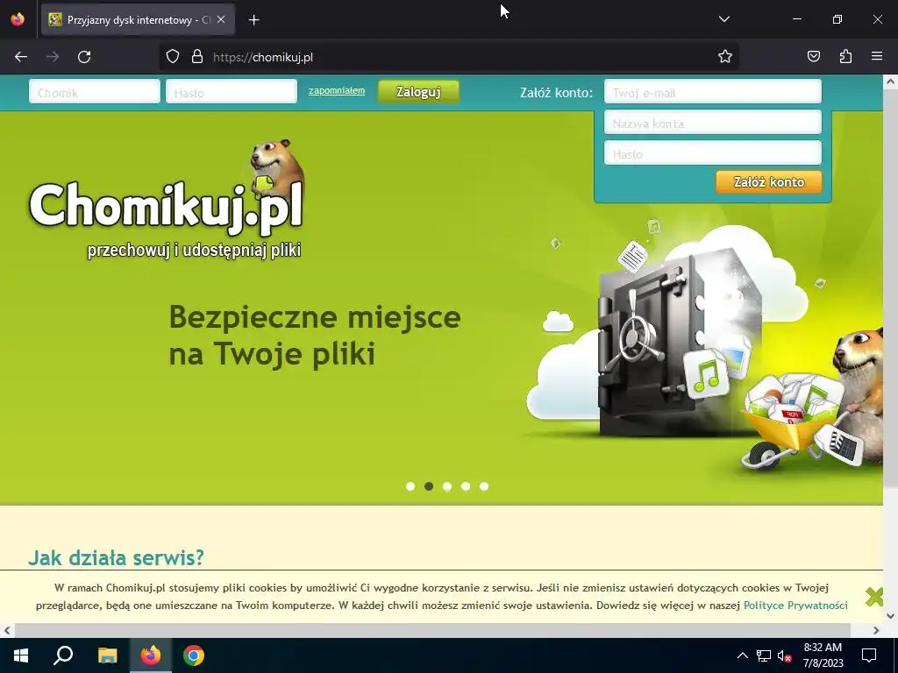Click the muted volume tray icon
This screenshot has height=673, width=898.
(x=784, y=655)
